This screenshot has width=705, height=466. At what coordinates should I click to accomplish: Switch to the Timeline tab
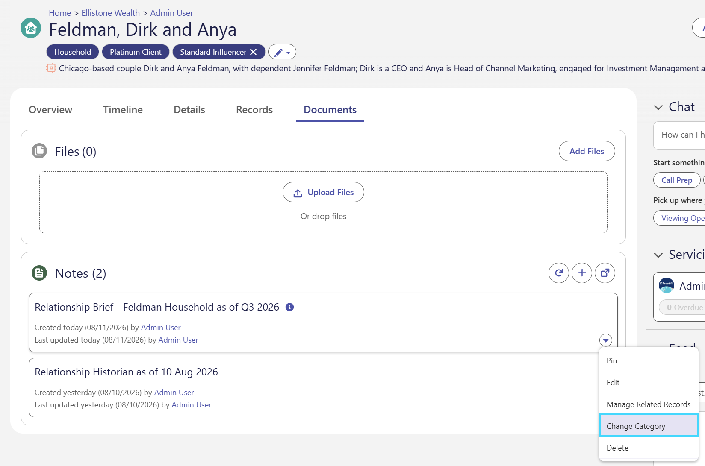123,110
